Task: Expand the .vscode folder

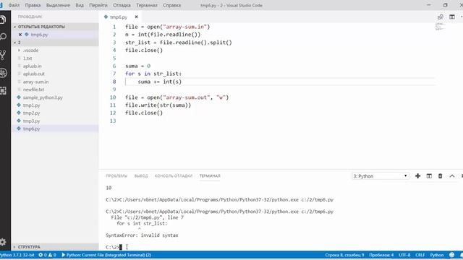Action: (x=55, y=51)
